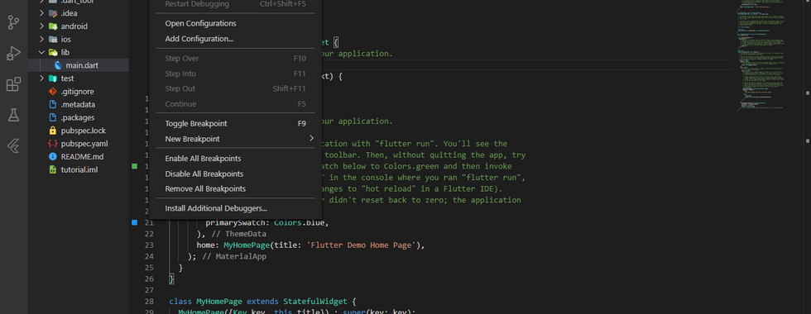Click the green color swatch in gutter
Viewport: 811px width, 314px height.
point(134,166)
